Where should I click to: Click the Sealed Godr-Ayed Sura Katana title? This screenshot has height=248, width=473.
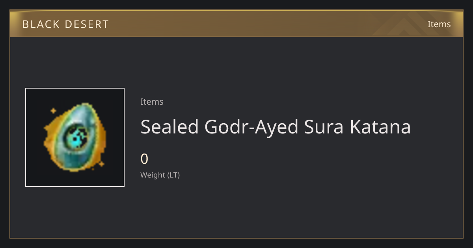point(276,127)
